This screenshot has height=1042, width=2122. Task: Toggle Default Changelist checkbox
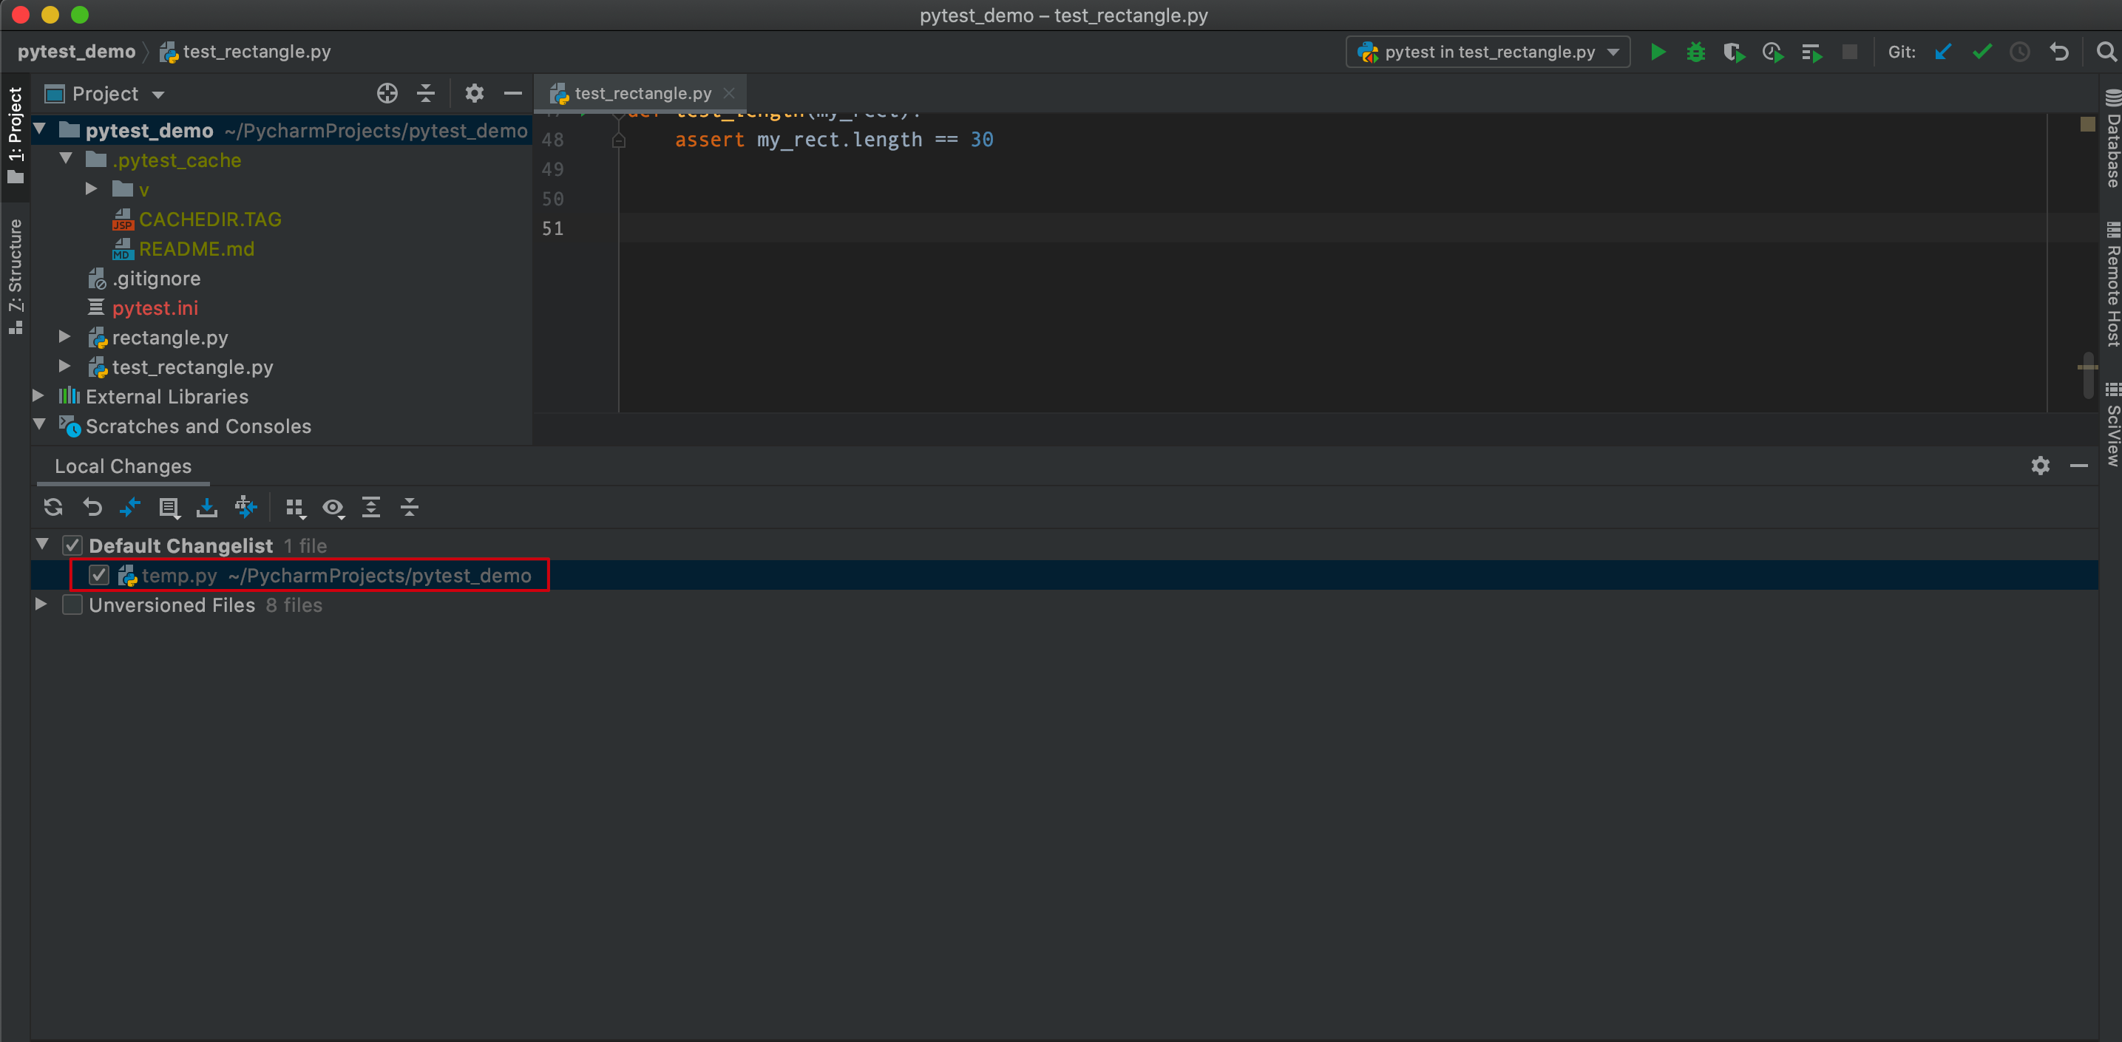(x=72, y=545)
